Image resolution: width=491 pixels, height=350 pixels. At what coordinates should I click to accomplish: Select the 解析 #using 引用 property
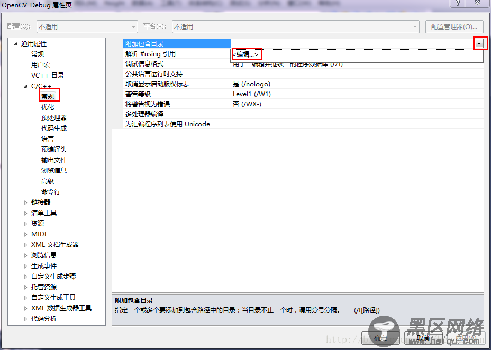177,54
